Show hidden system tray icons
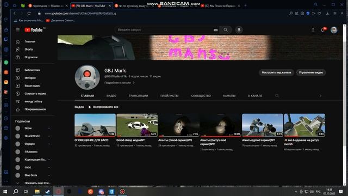This screenshot has height=196, width=348. 296,192
